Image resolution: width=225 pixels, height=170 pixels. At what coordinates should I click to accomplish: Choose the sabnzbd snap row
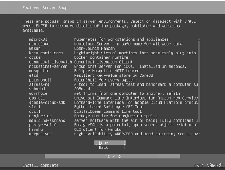coord(111,89)
